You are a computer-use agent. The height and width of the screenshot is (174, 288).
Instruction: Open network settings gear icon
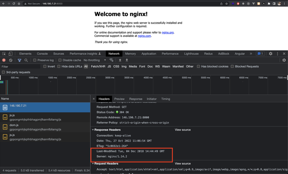click(284, 60)
